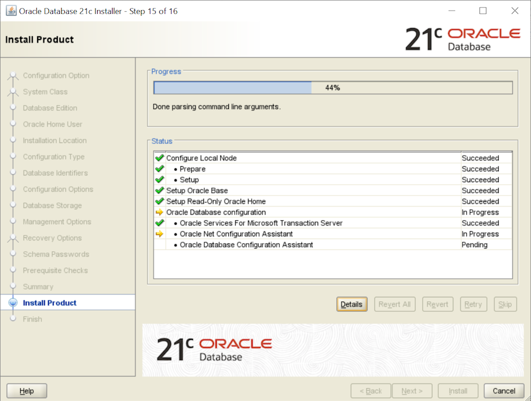
Task: Click the green checkmark beside Configure Local Node
Action: 159,158
